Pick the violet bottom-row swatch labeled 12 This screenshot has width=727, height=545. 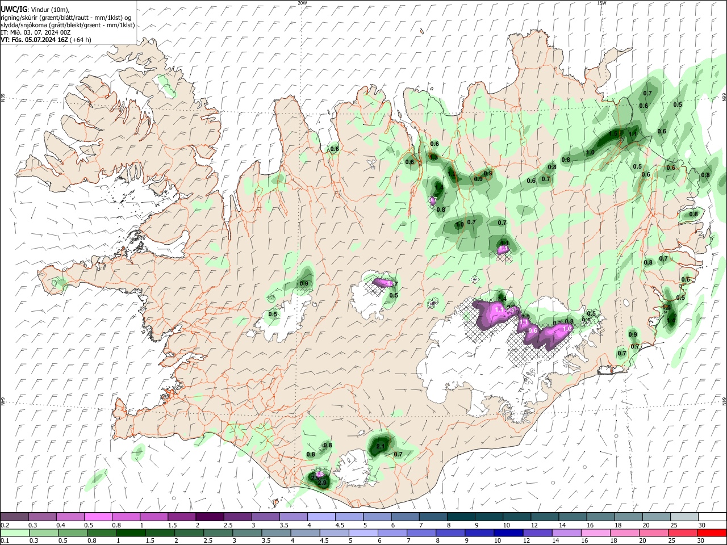537,533
